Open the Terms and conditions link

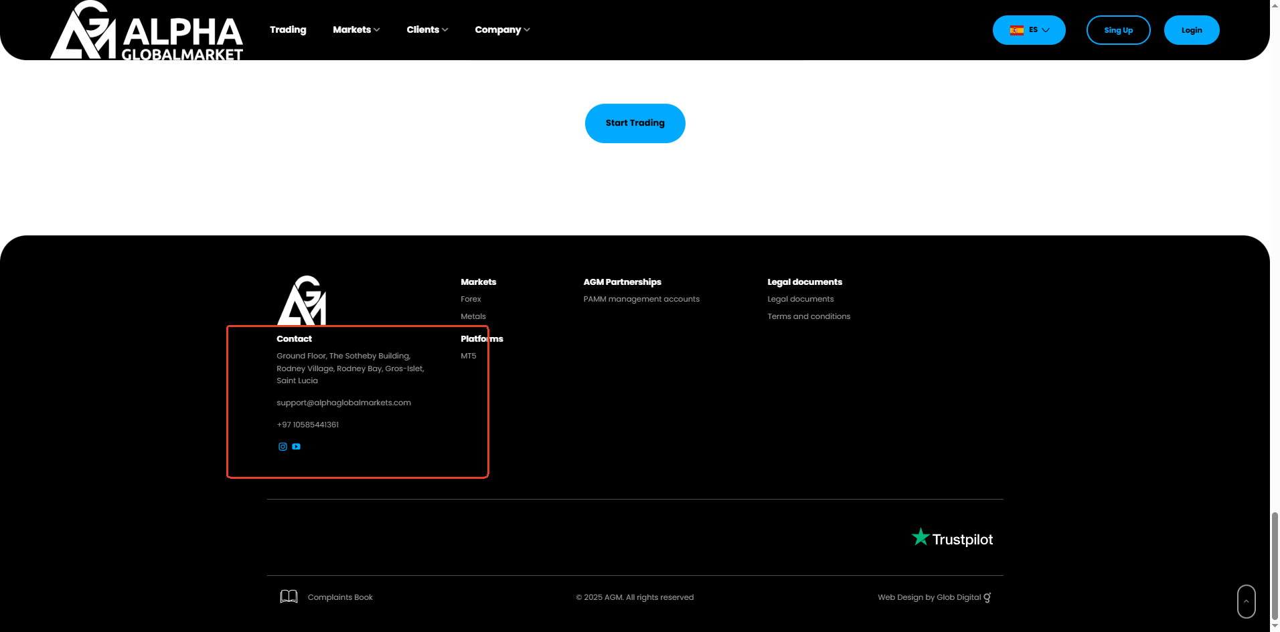tap(808, 316)
